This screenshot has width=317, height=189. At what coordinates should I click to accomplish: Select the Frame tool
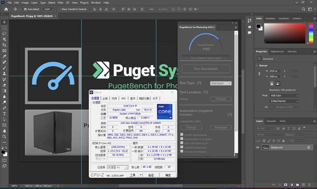click(x=4, y=51)
